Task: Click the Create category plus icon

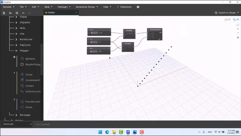Action: [x=14, y=57]
